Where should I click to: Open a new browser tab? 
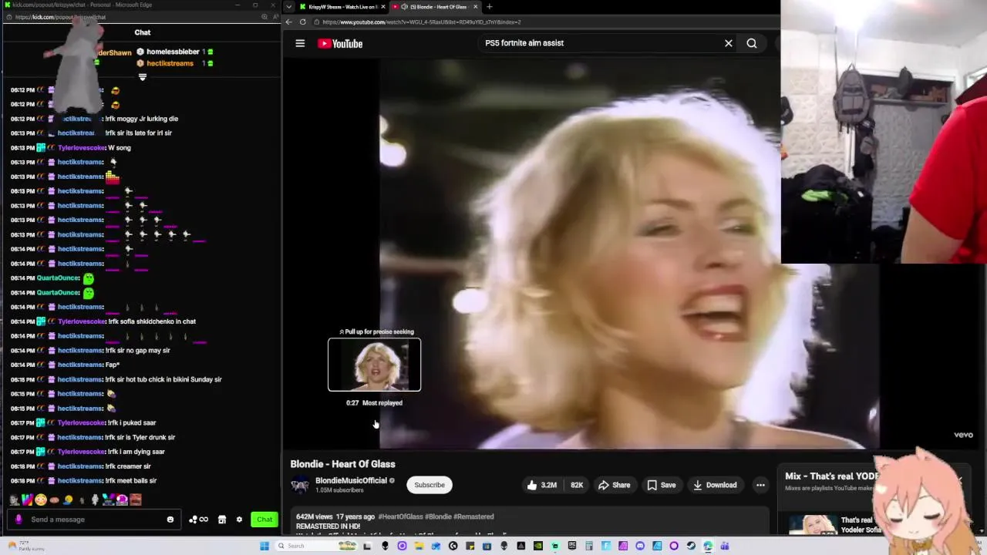(x=489, y=6)
